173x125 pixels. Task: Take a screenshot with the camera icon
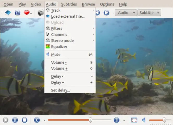[x=41, y=13]
